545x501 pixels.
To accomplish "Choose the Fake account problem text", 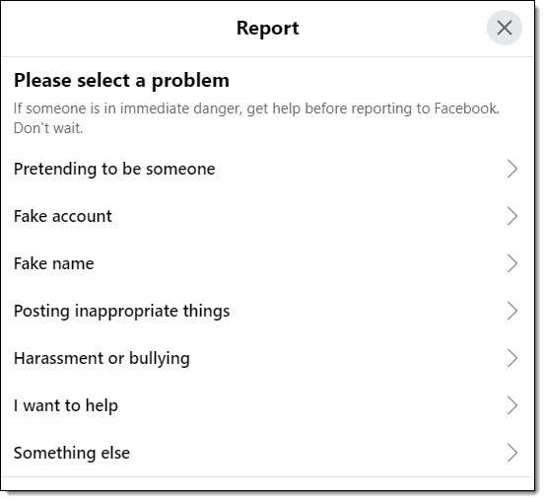I will 63,216.
